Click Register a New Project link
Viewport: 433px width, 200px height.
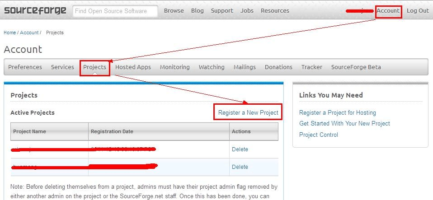coord(248,112)
